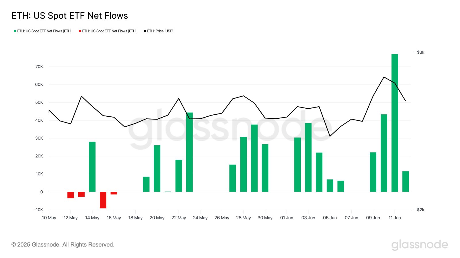Toggle the ETH: Price [USD] legend entry
460x258 pixels.
tap(158, 31)
